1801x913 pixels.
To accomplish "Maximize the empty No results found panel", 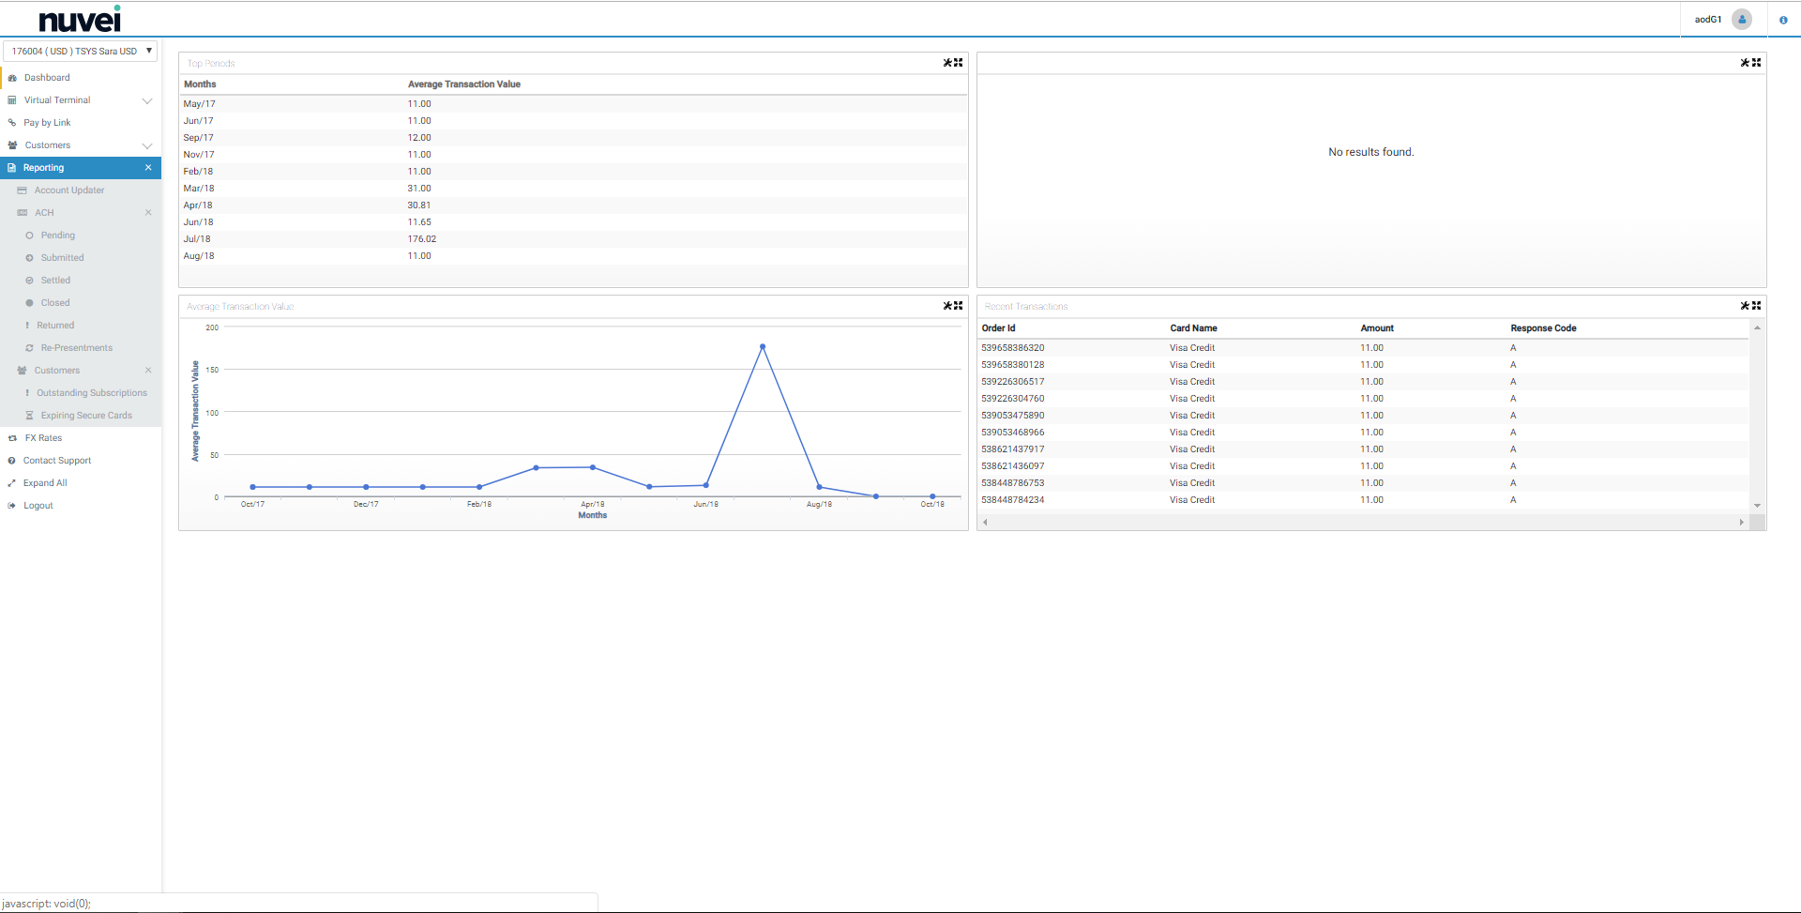I will [1757, 63].
